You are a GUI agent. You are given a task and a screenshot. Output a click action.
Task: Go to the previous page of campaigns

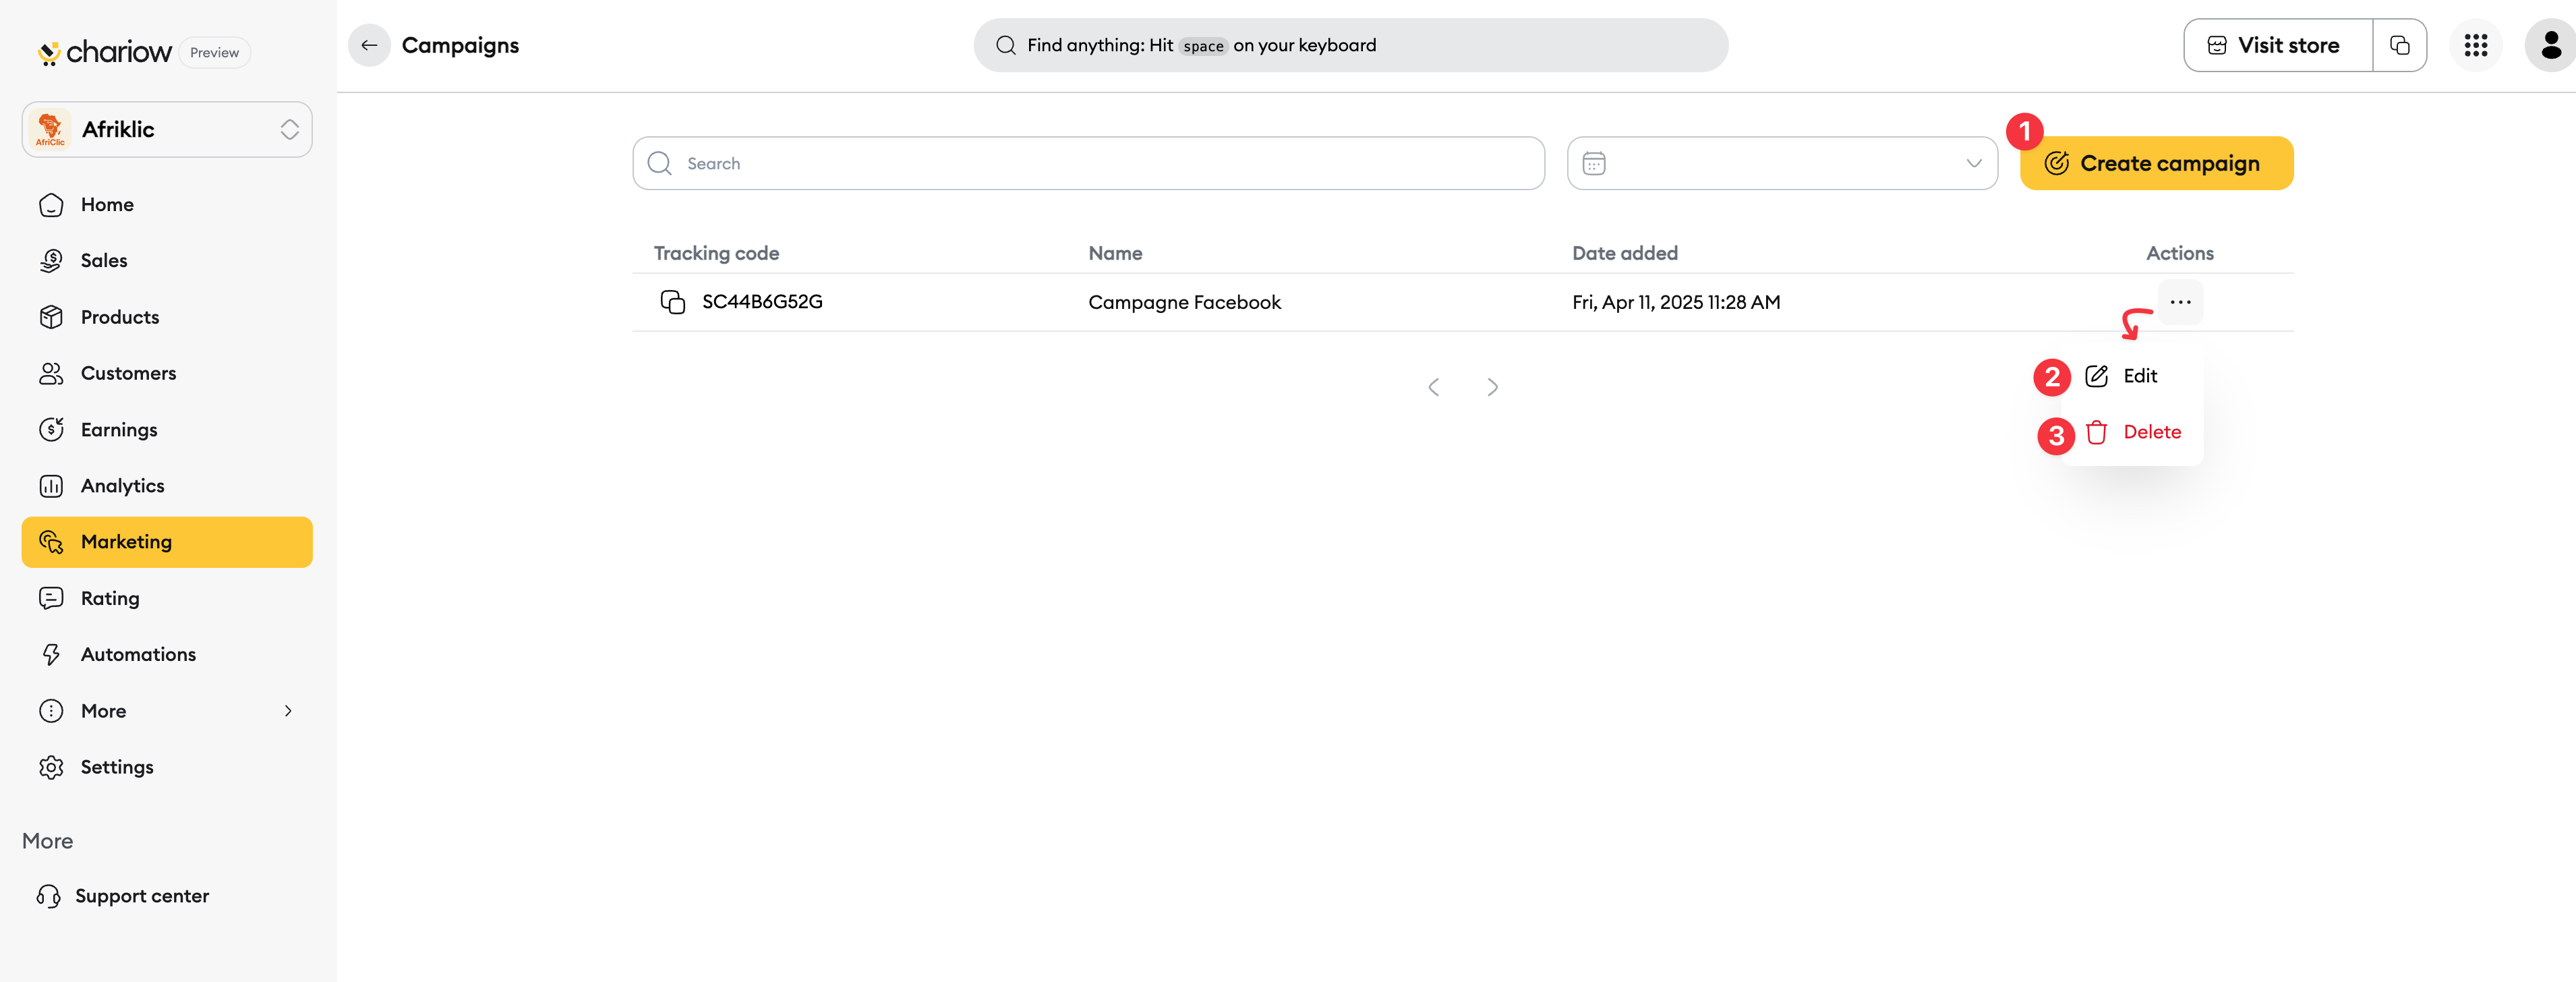[x=1433, y=387]
